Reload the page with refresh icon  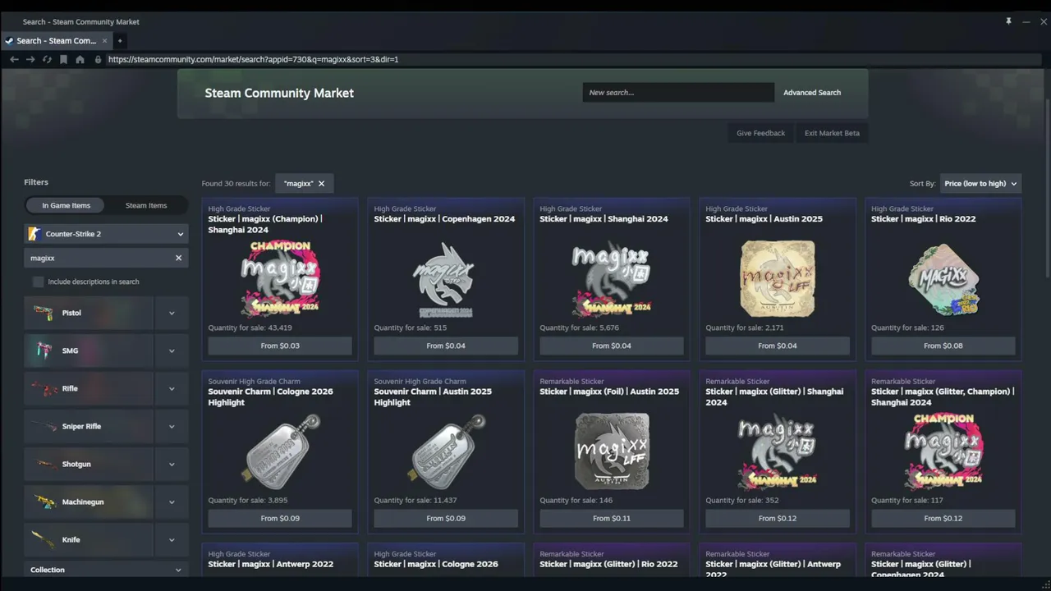pyautogui.click(x=47, y=59)
